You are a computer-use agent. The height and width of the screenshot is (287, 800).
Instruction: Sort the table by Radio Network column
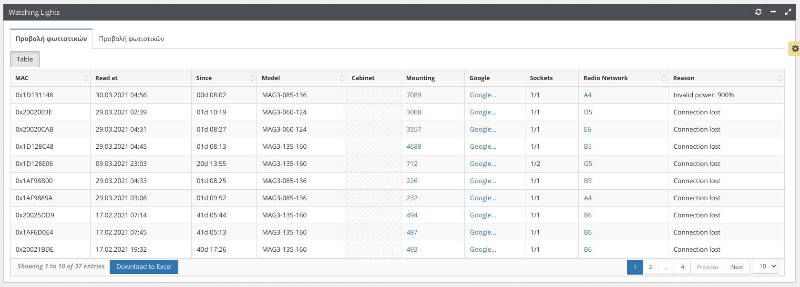click(623, 78)
